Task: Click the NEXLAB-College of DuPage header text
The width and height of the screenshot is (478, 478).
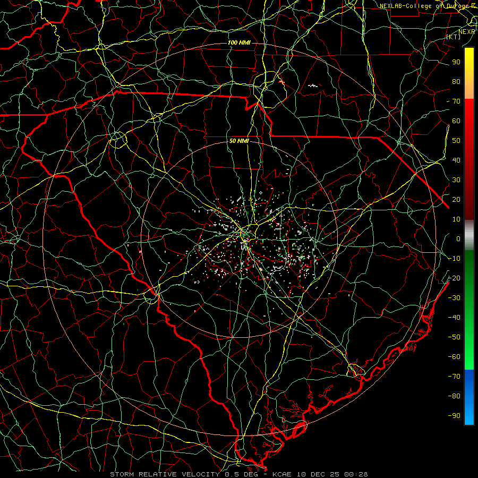Action: 428,6
